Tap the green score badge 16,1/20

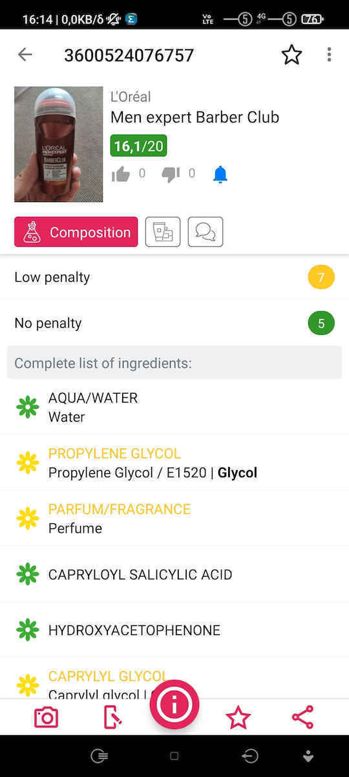[x=138, y=146]
